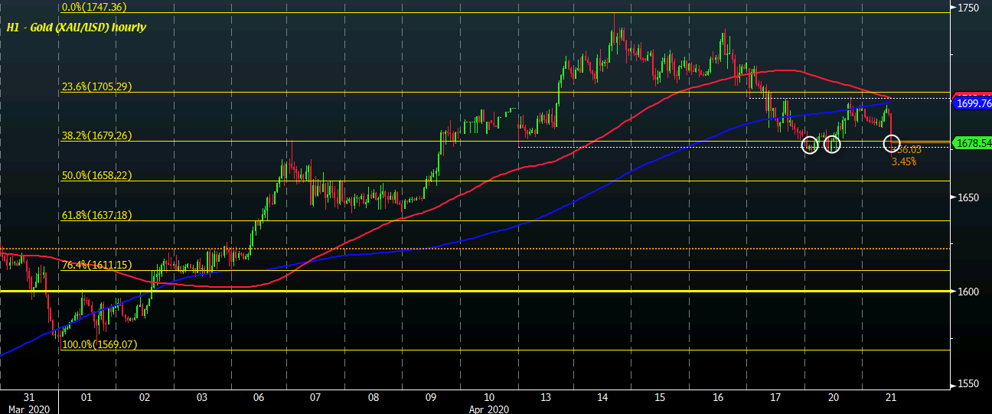Click the 09 date label on time axis
Viewport: 992px width, 414px height.
[x=431, y=398]
